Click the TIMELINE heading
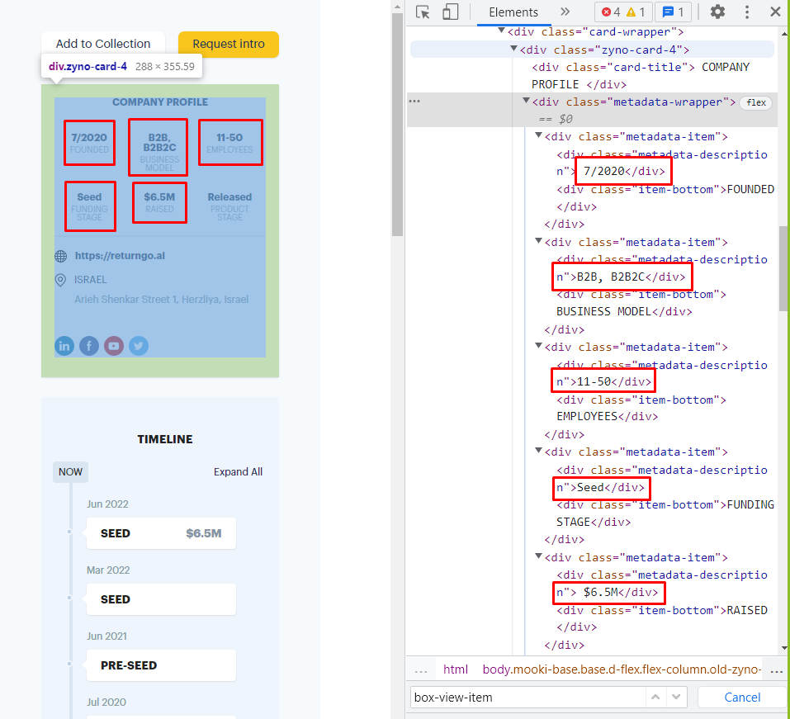790x719 pixels. 165,439
